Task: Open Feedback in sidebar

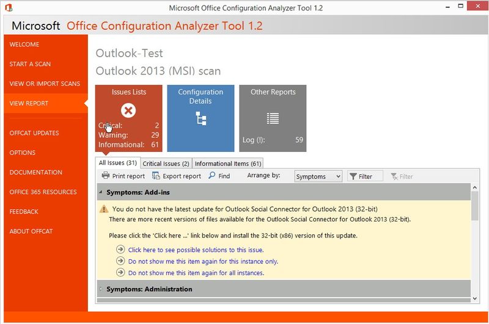Action: tap(24, 212)
